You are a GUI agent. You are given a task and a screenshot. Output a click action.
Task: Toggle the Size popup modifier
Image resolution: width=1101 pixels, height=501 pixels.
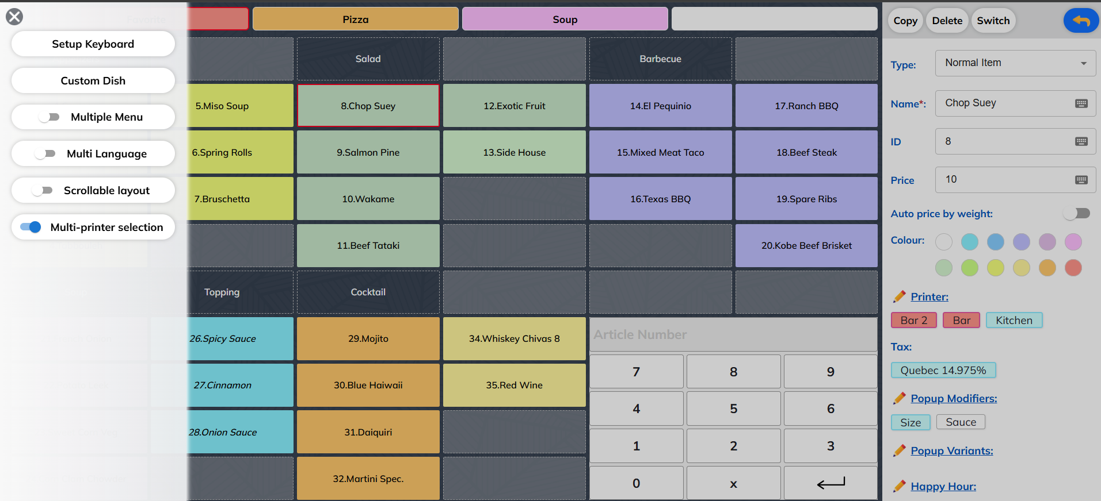pos(910,422)
